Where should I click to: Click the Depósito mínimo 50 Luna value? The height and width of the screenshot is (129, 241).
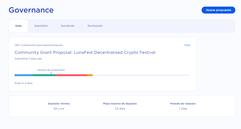pyautogui.click(x=59, y=109)
